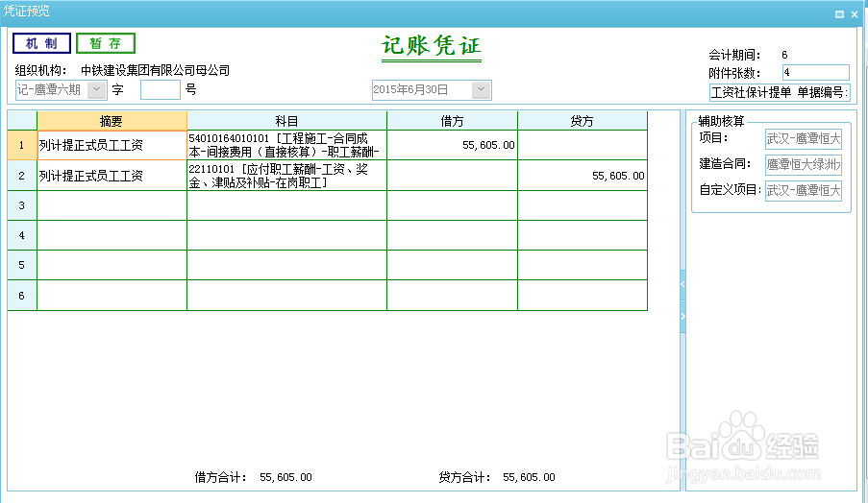868x503 pixels.
Task: Select row number 1 header
Action: 21,145
